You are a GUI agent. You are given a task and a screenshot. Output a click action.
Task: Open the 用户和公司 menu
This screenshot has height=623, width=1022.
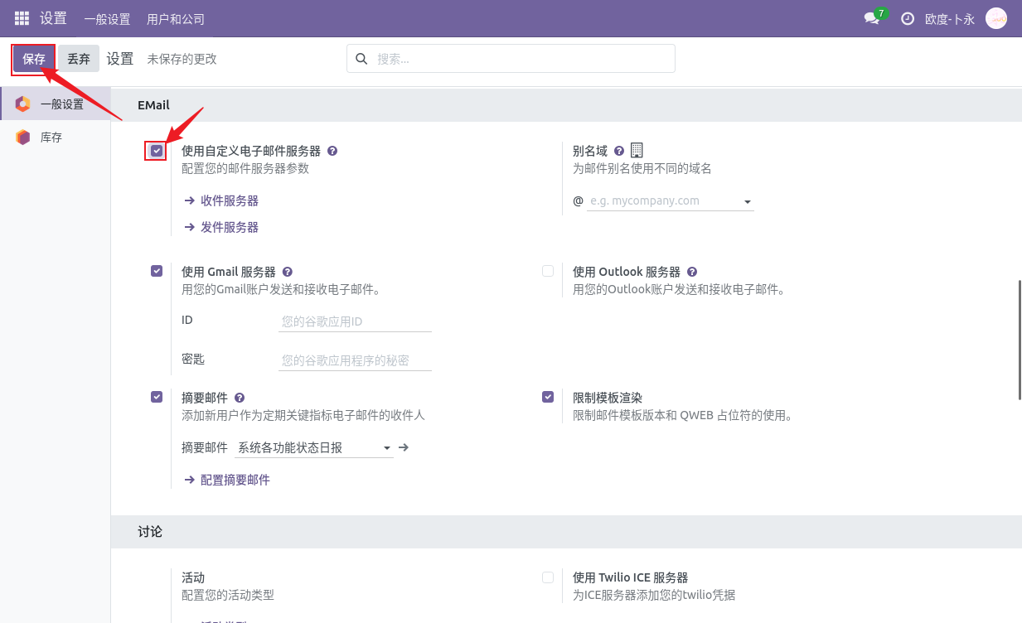click(x=175, y=19)
